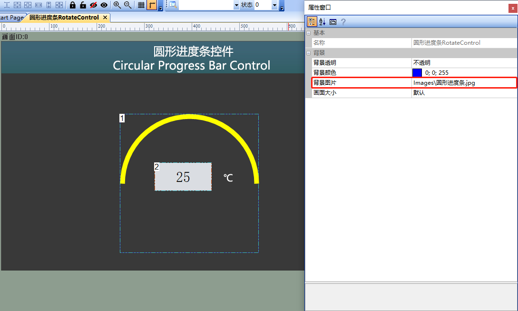The width and height of the screenshot is (518, 311).
Task: Click the open padlock unlock icon
Action: pyautogui.click(x=83, y=5)
